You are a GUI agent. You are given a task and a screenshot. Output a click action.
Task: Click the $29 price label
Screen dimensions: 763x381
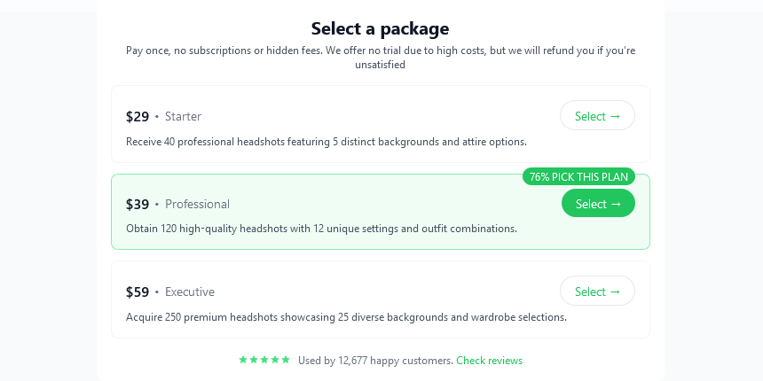138,116
